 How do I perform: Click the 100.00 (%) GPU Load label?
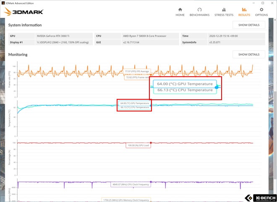[x=138, y=145]
